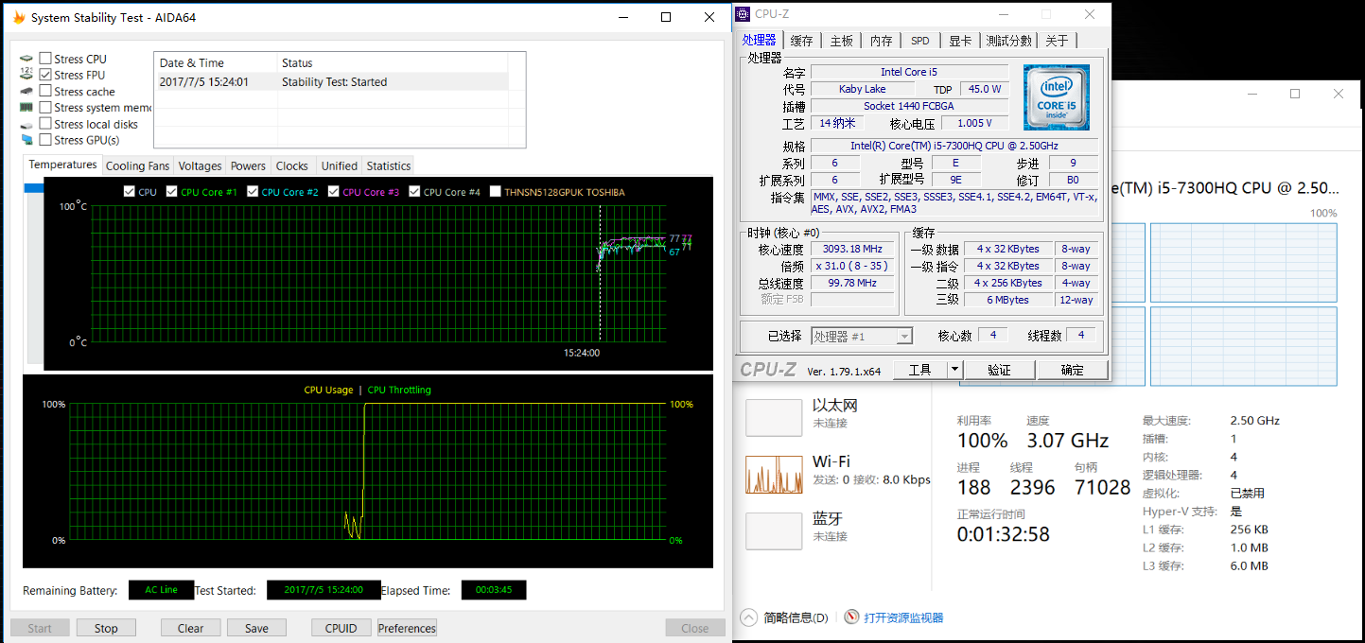The width and height of the screenshot is (1365, 643).
Task: Switch to the Cooling Fans tab
Action: (137, 165)
